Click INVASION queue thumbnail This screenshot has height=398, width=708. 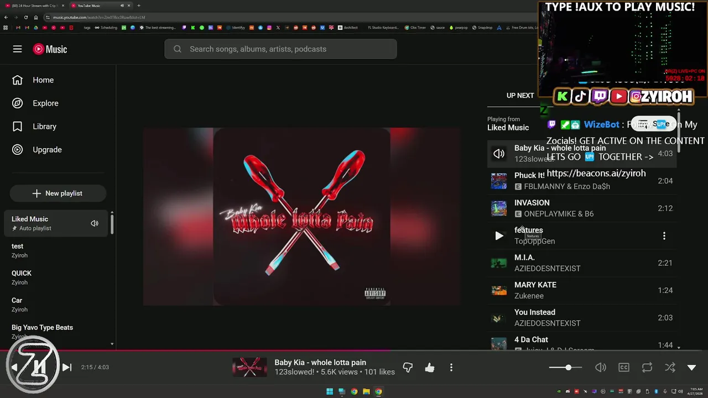(499, 208)
